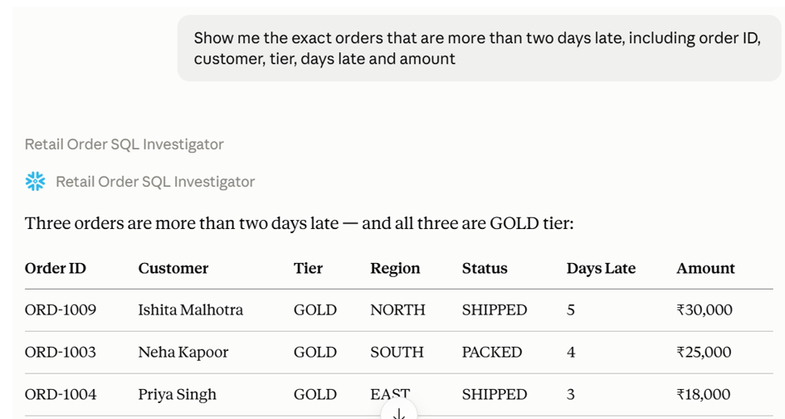The height and width of the screenshot is (419, 785).
Task: Click the Status column header
Action: click(x=485, y=268)
